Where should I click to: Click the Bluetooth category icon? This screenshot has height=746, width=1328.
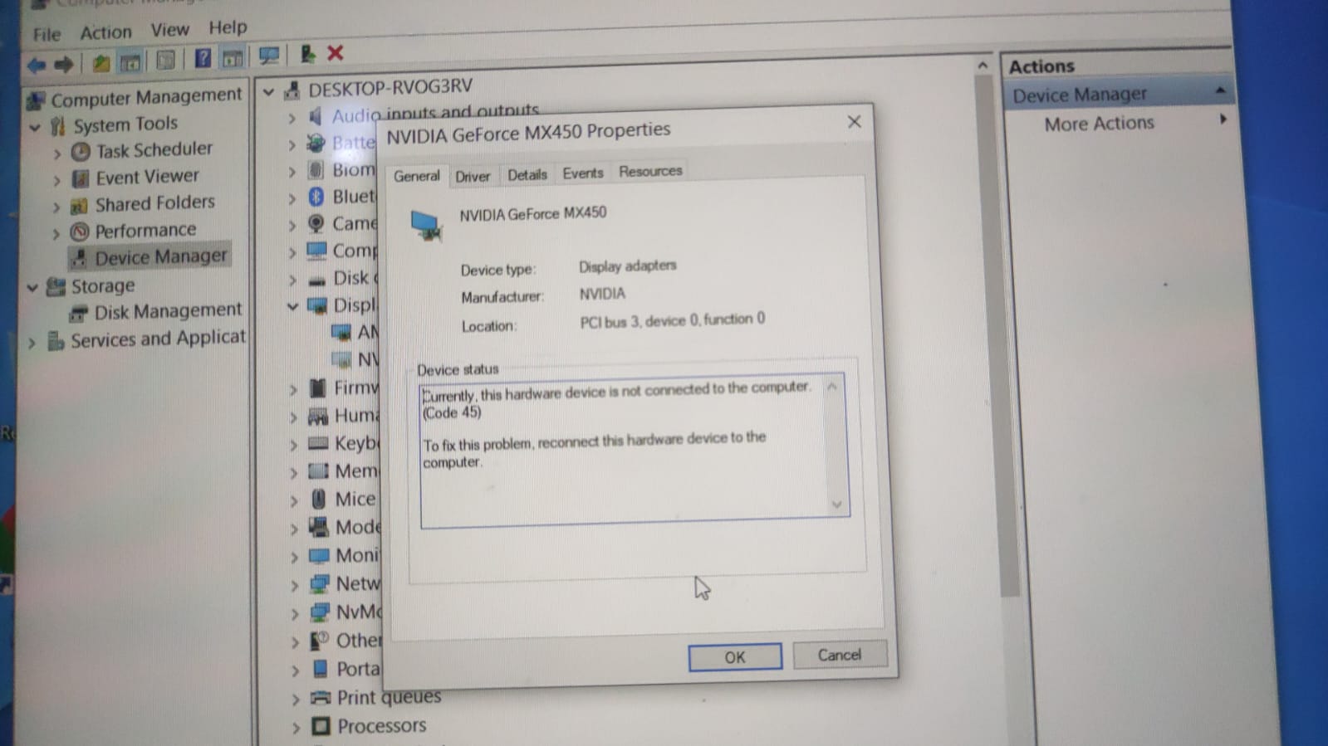pos(316,197)
